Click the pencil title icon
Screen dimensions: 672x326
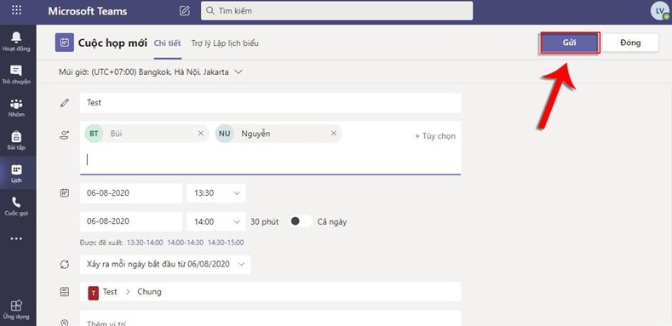(x=64, y=103)
